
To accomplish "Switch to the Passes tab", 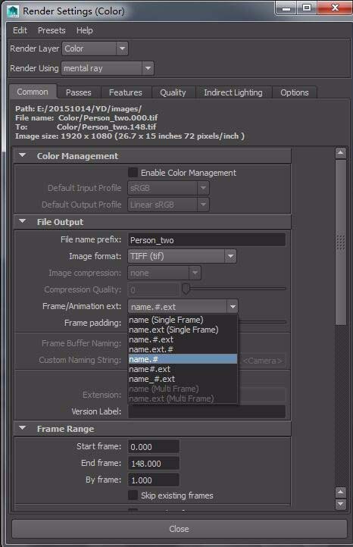I will 79,92.
